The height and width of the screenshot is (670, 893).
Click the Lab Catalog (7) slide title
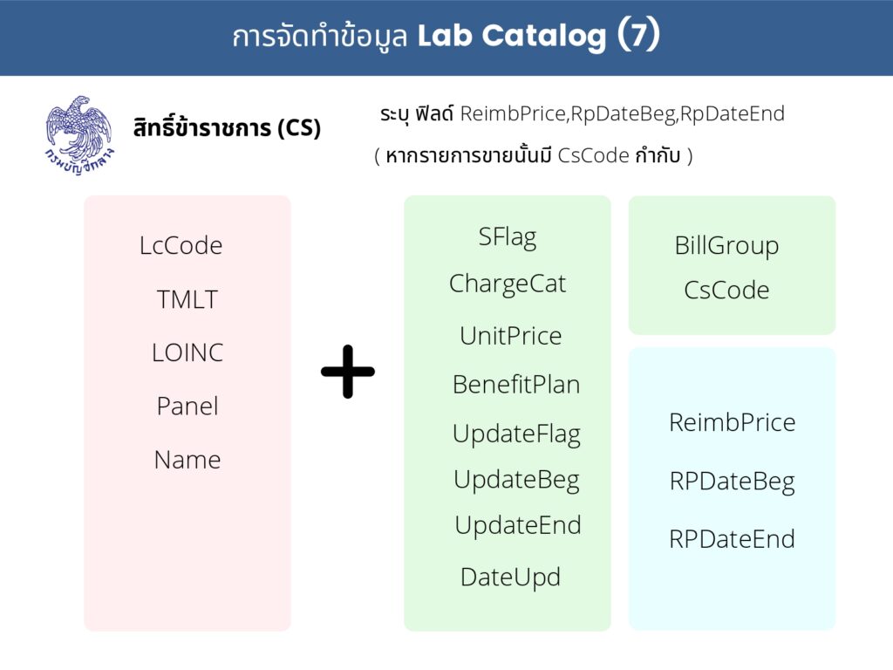click(x=446, y=37)
